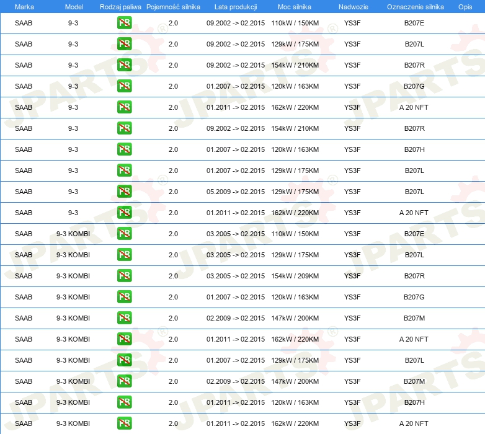This screenshot has height=434, width=485.
Task: Sort by the Marka column header
Action: tap(24, 7)
